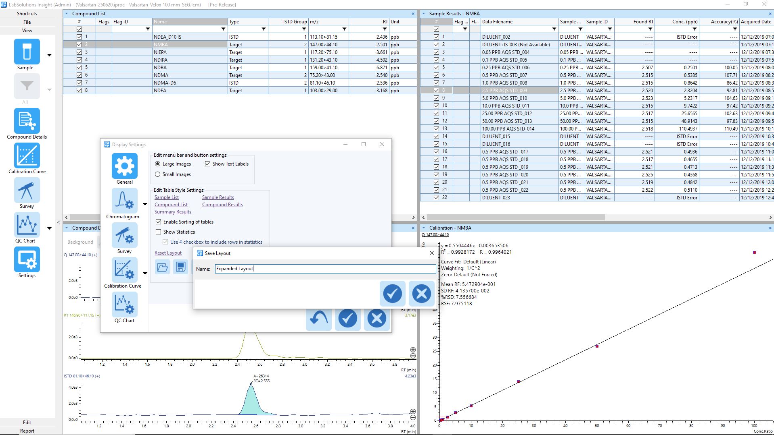Open the Report menu at bottom
The width and height of the screenshot is (774, 435).
point(27,431)
